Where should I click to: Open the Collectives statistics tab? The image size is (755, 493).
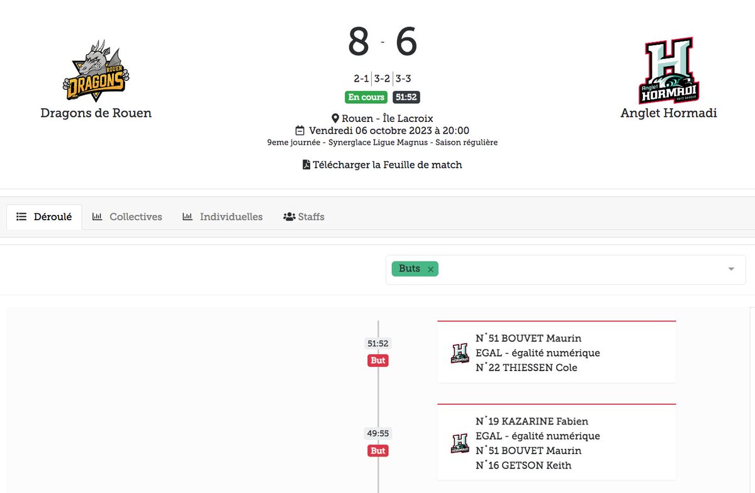[127, 216]
